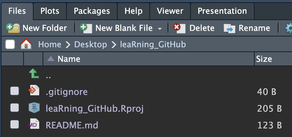292x137 pixels.
Task: Sort files by the Name column
Action: [69, 59]
